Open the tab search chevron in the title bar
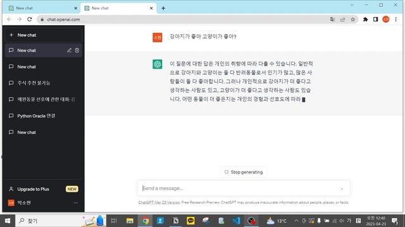 click(x=352, y=5)
